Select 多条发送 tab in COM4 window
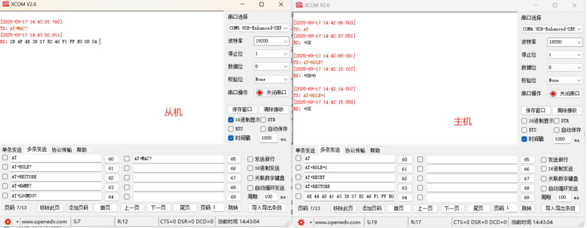 [330, 150]
